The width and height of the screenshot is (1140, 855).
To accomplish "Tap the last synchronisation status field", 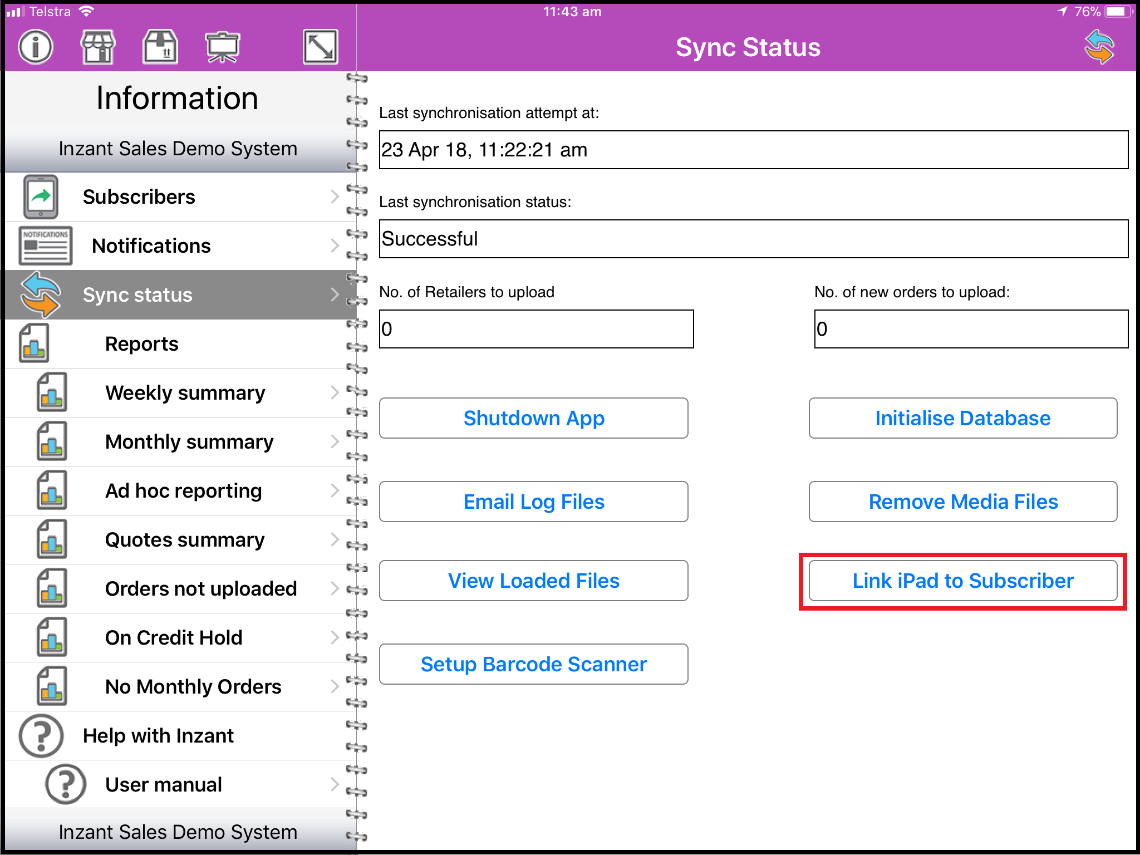I will (753, 239).
